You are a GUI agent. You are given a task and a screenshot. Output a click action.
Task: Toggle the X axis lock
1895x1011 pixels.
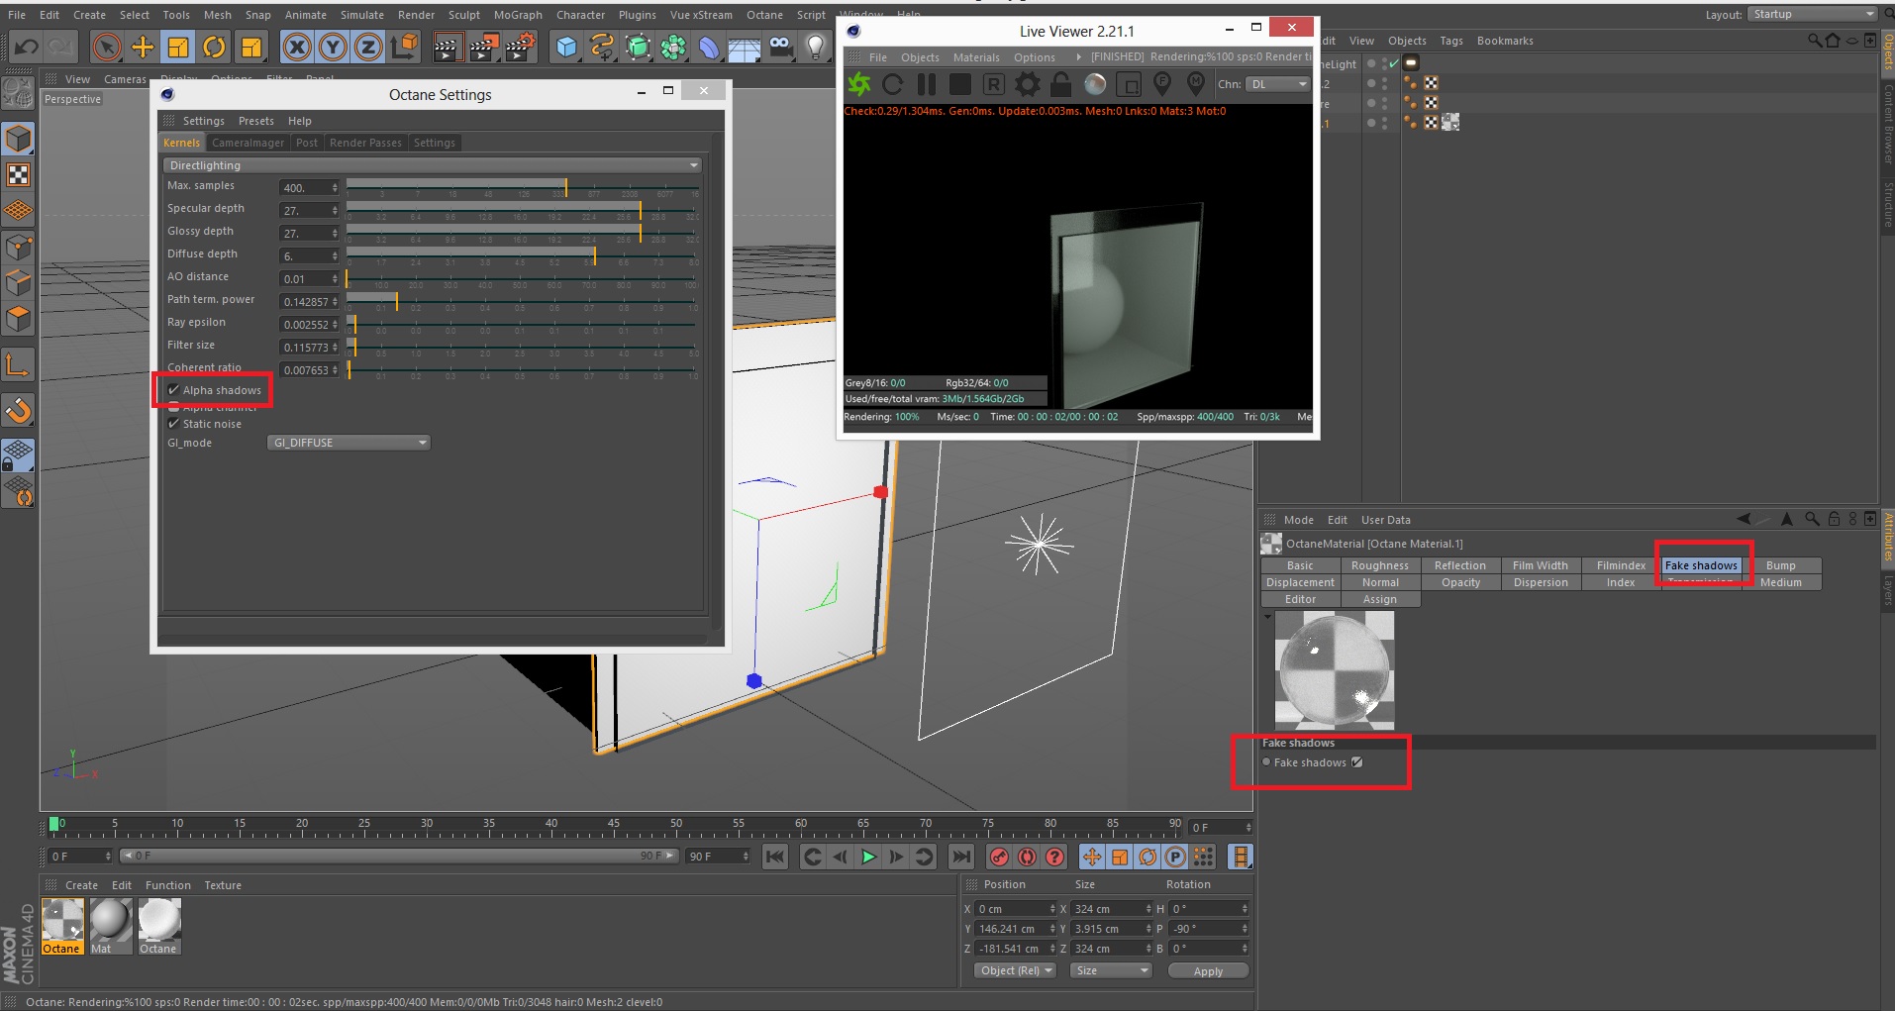[296, 47]
